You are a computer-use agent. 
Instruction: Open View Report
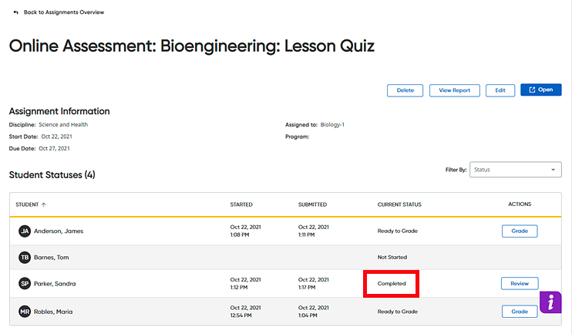tap(455, 90)
